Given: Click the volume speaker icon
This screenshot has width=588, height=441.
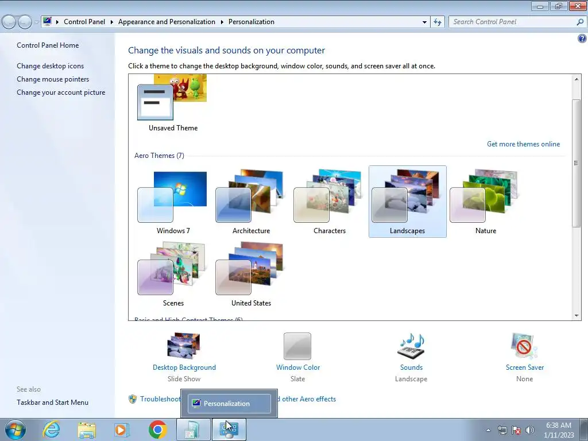Looking at the screenshot, I should pyautogui.click(x=530, y=430).
